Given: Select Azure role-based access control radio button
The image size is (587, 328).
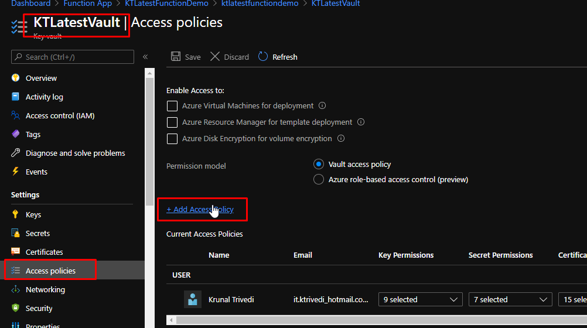Looking at the screenshot, I should click(319, 179).
